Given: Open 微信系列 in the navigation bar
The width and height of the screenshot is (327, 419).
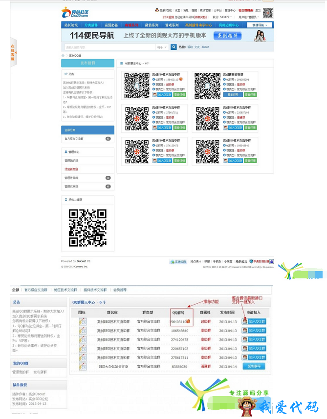Looking at the screenshot, I should [x=152, y=25].
